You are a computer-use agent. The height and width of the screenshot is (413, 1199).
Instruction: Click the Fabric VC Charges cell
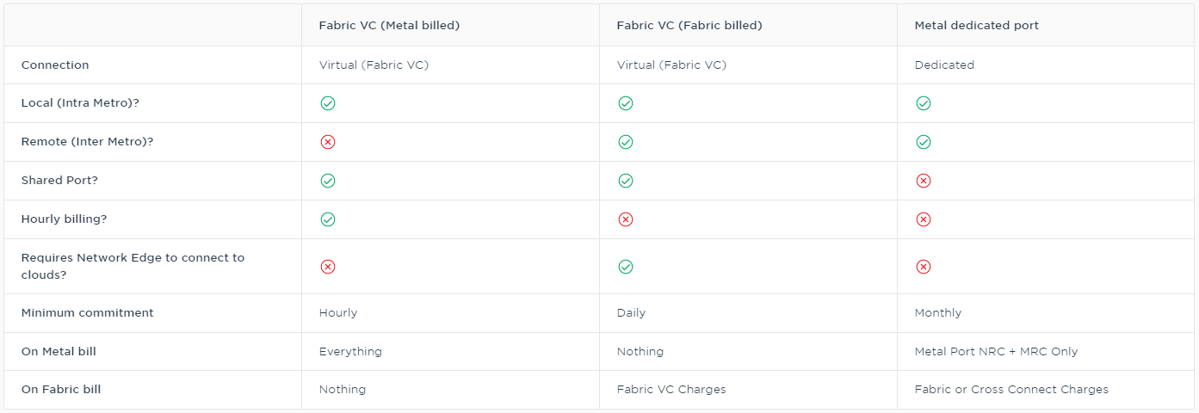click(671, 390)
